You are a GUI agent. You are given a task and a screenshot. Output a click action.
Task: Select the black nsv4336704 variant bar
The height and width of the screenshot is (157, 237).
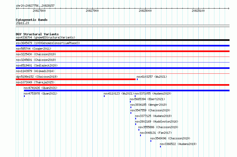(x=122, y=40)
